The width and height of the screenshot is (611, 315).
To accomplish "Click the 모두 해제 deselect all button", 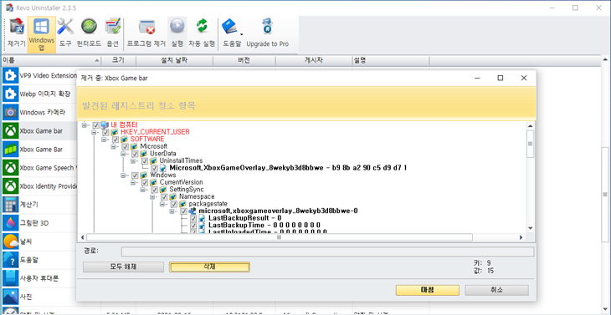I will tap(123, 267).
